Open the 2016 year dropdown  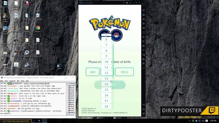point(124,72)
